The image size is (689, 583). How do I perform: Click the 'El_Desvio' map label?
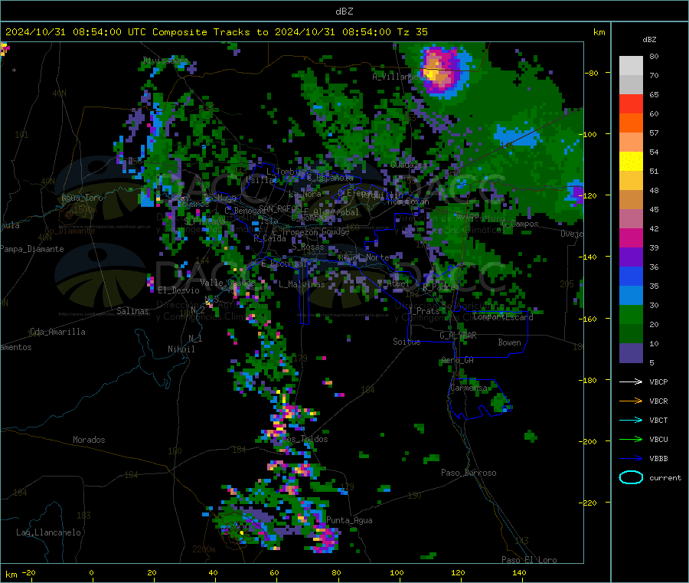[x=178, y=290]
